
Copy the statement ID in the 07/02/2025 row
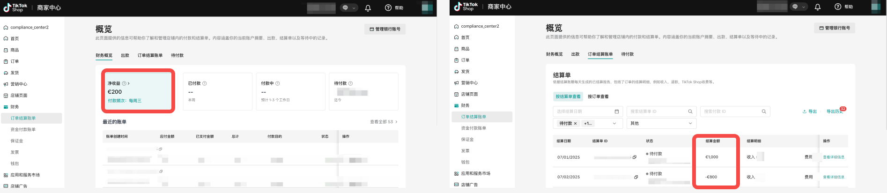point(636,177)
